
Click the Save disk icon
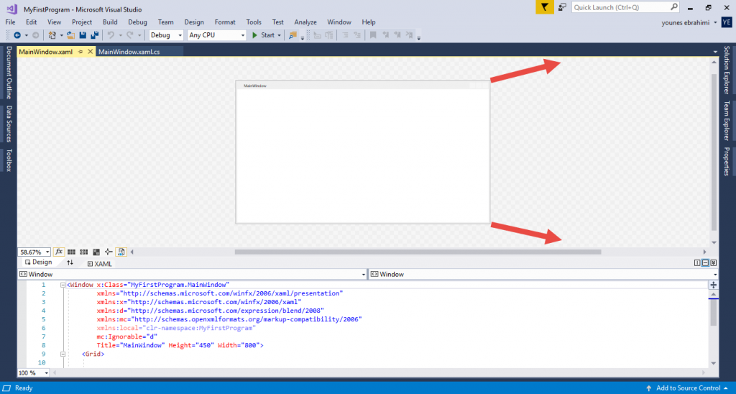coord(83,35)
